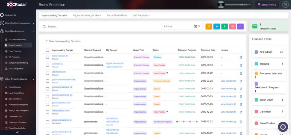
Task: Filter by Cancelled findings card
Action: pyautogui.click(x=269, y=112)
